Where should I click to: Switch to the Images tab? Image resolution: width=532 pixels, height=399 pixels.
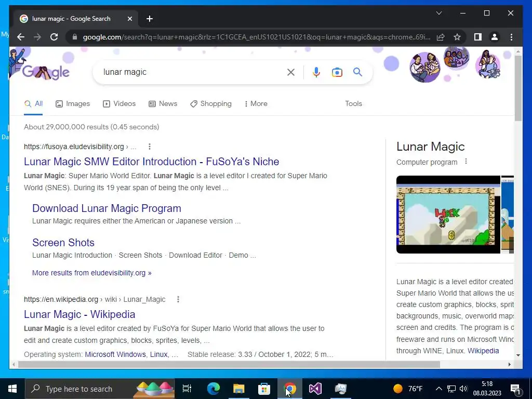(x=73, y=103)
